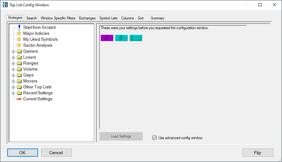Select the Gainers tree label
Viewport: 282px width, 162px height.
30,51
